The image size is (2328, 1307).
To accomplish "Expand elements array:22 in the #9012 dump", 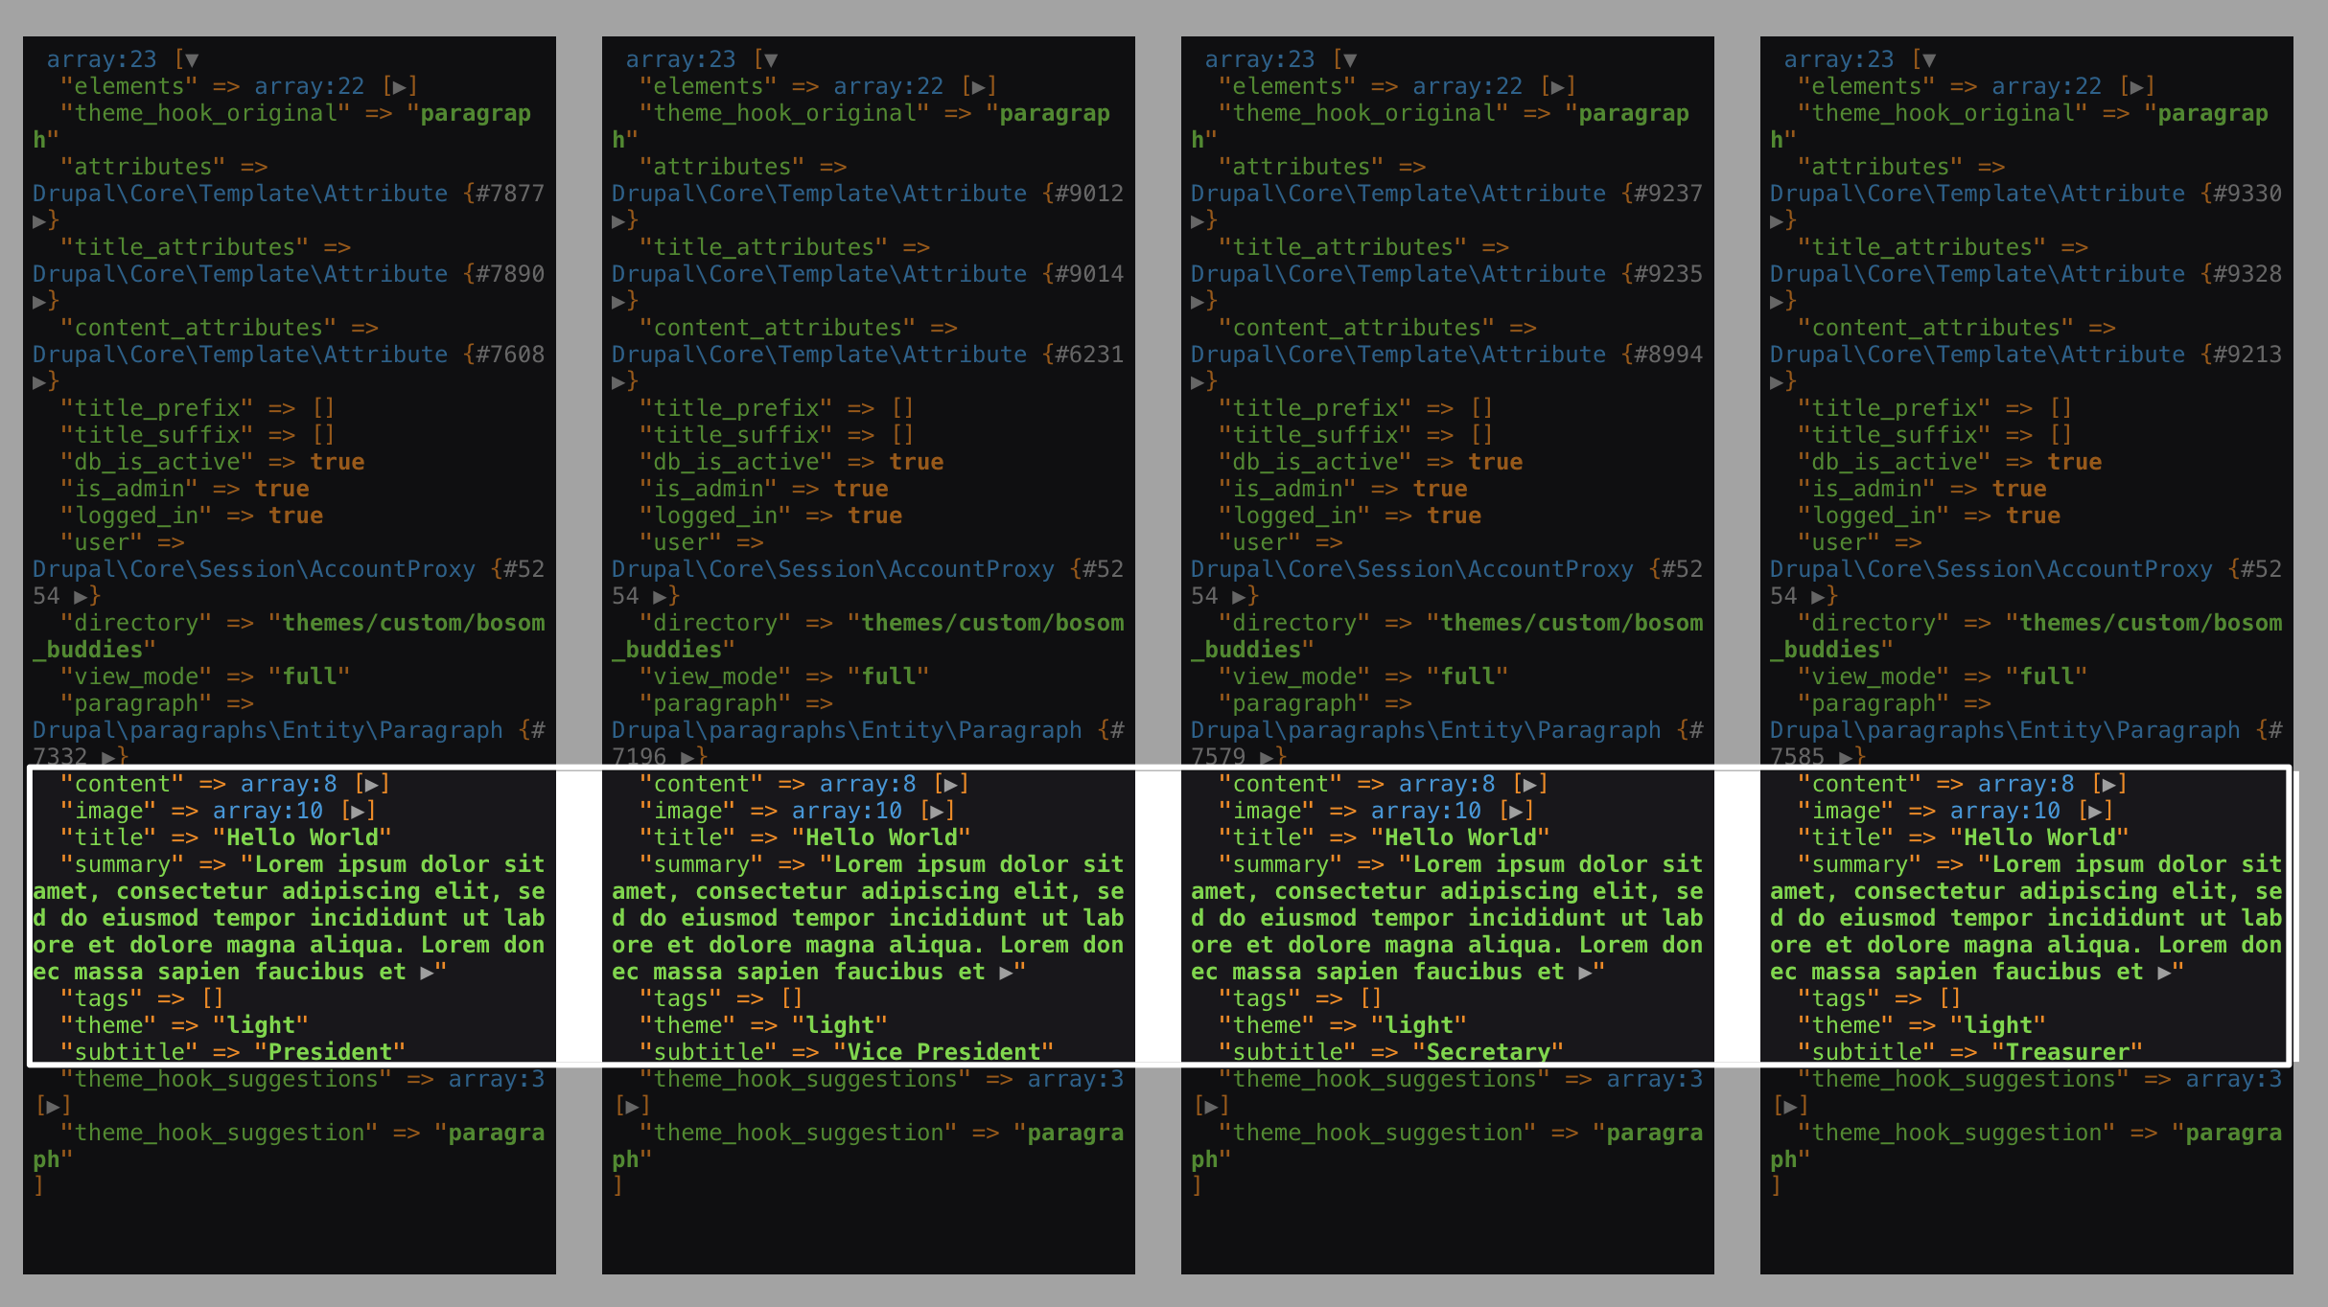I will pos(978,86).
